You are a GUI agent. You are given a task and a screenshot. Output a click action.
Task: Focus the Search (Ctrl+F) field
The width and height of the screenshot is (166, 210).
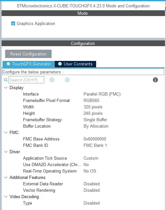pos(26,80)
